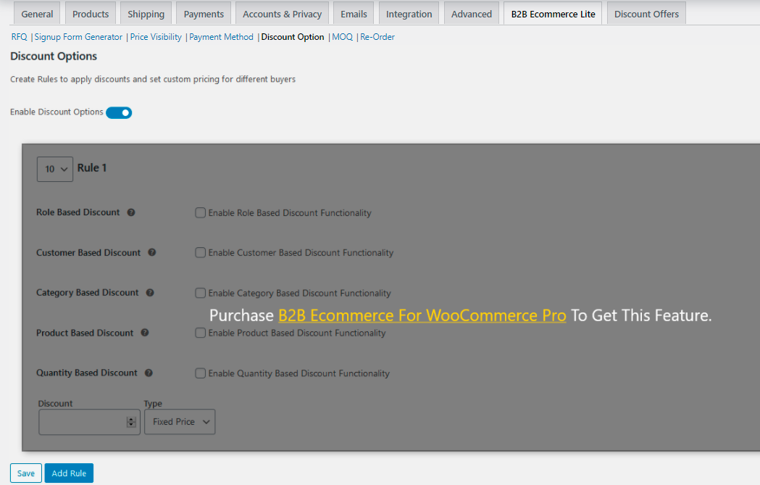
Task: Open help tooltip for Role Based Discount
Action: [x=131, y=212]
